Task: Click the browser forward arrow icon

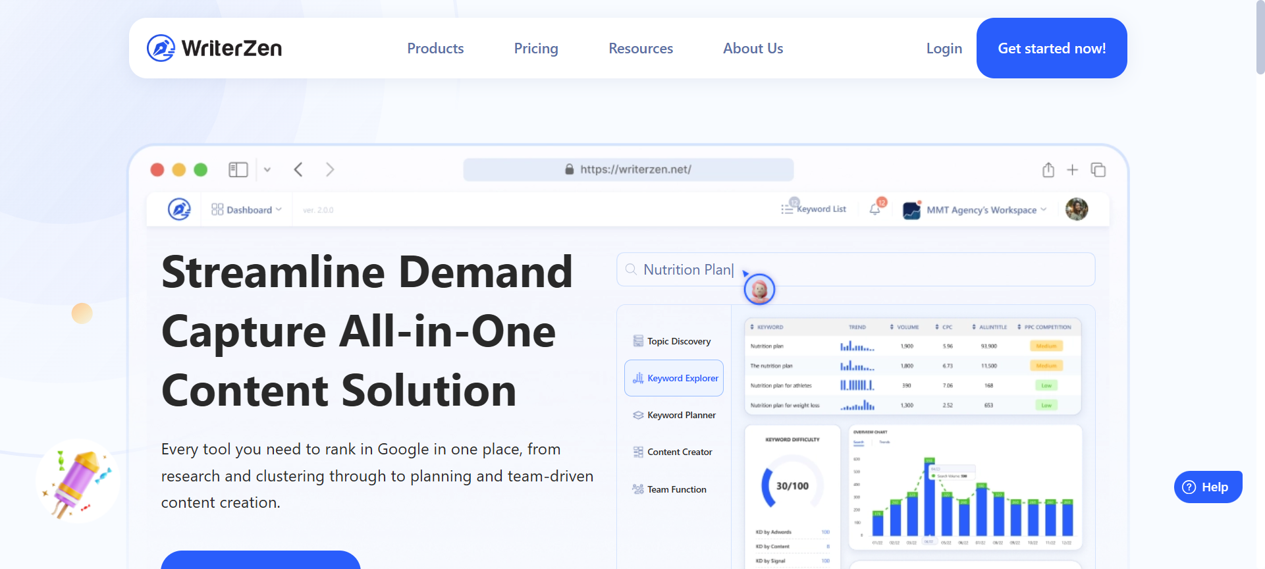Action: (x=330, y=170)
